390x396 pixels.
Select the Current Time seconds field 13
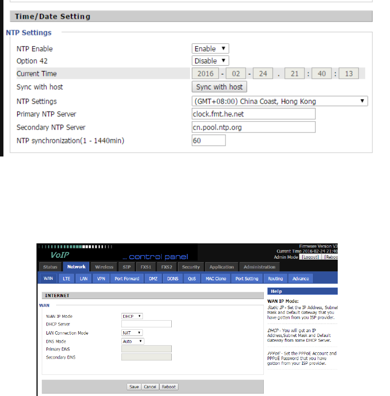(349, 73)
